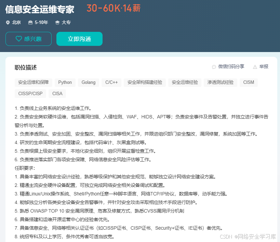Click the warning triangle report icon
280x242 pixels.
(255, 67)
